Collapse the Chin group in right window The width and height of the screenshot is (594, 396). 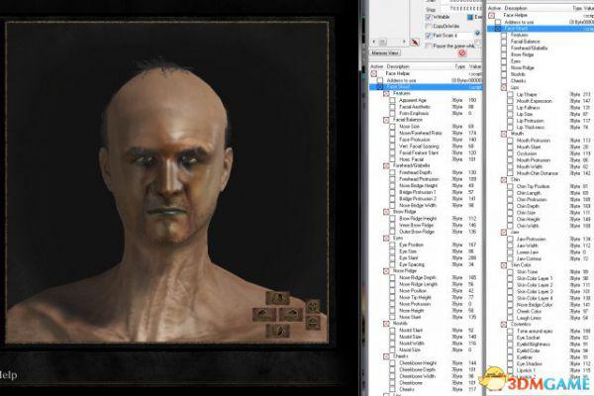click(x=504, y=179)
